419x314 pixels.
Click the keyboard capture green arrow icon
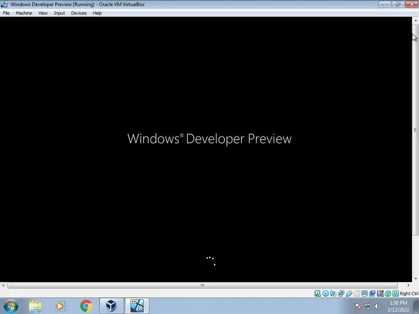[x=396, y=294]
